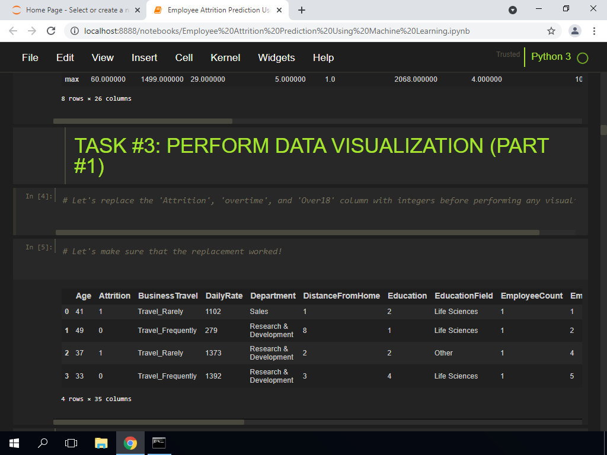Image resolution: width=607 pixels, height=455 pixels.
Task: Click into the In [4] code cell
Action: (319, 200)
